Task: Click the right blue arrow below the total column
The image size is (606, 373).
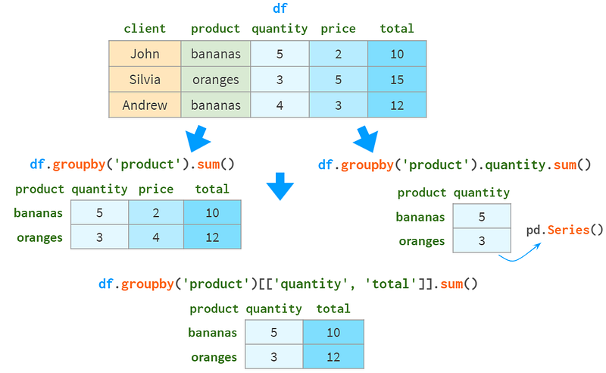Action: coord(366,139)
